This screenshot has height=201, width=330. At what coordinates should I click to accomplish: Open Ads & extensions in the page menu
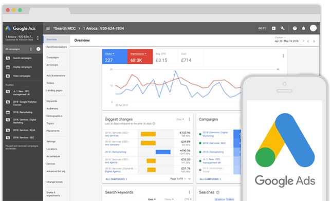tap(56, 76)
